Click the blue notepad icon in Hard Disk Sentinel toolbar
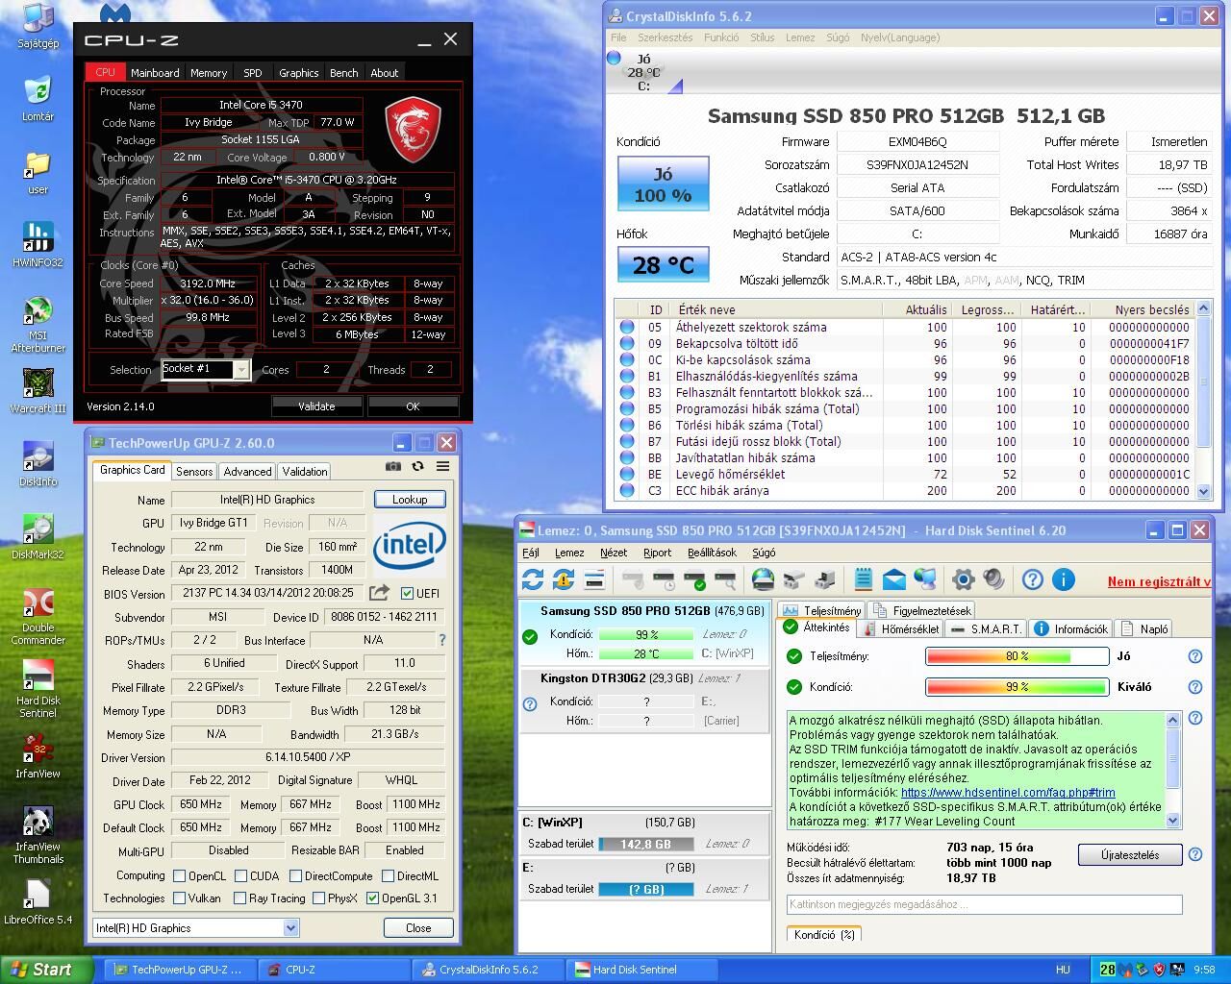This screenshot has width=1231, height=984. pos(863,579)
